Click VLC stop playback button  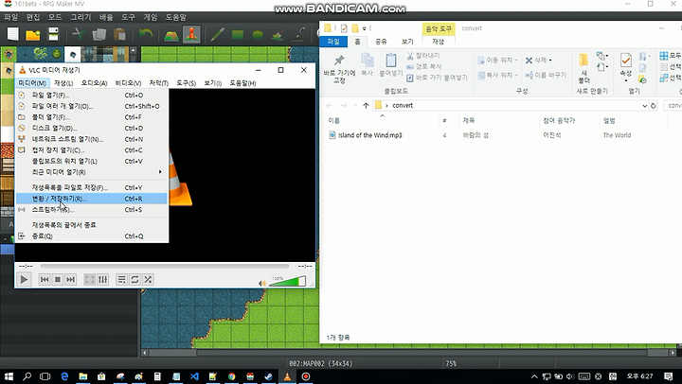click(58, 279)
